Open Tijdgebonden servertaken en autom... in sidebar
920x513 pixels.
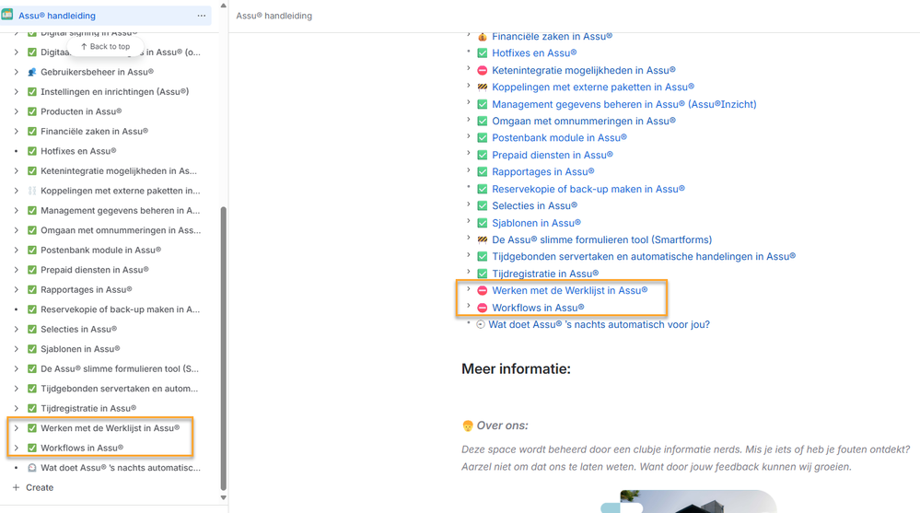[x=119, y=389]
